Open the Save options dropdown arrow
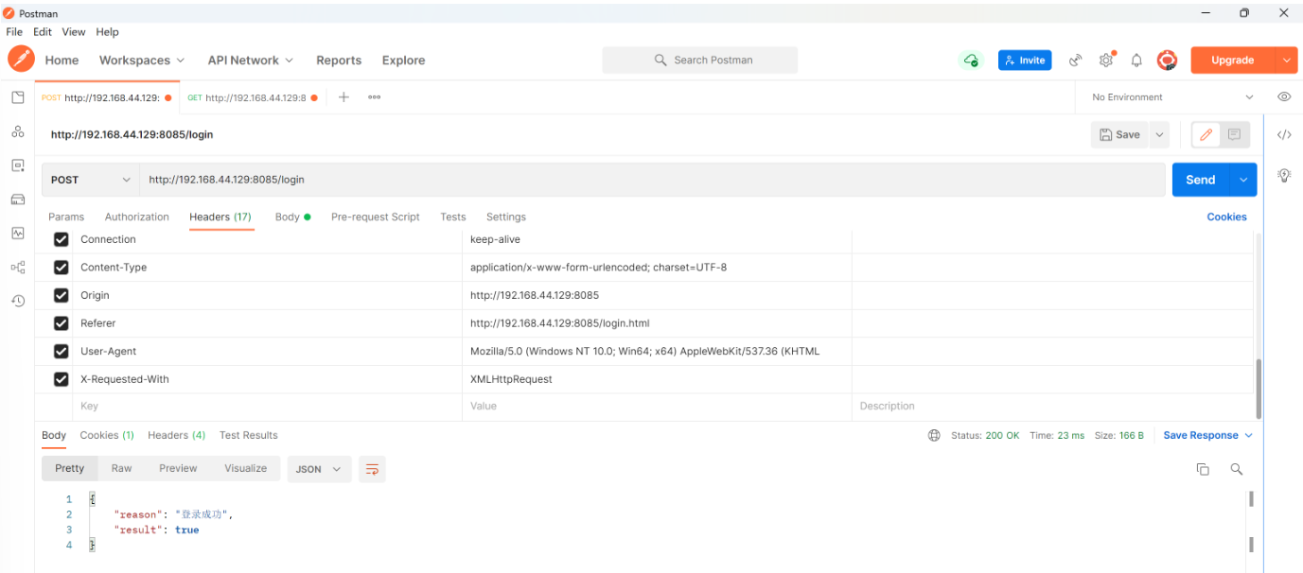 (1159, 135)
